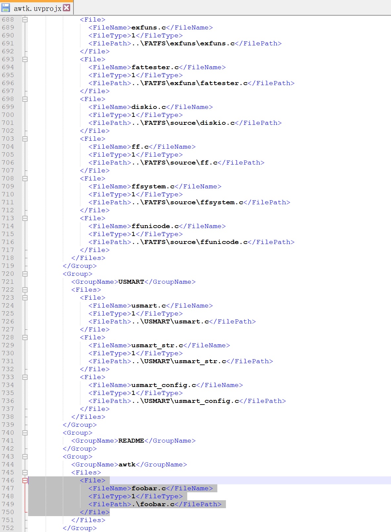Select the awtk.uvprojx file tab
This screenshot has height=532, width=391.
point(36,8)
